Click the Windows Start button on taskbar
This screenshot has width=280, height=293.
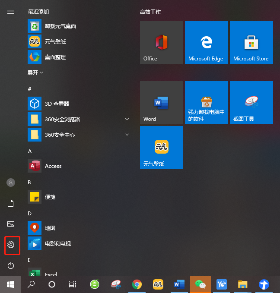coord(10,284)
